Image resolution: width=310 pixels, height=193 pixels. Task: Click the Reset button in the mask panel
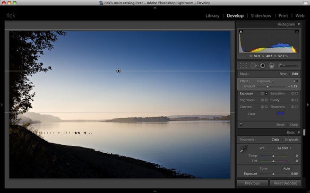click(280, 125)
